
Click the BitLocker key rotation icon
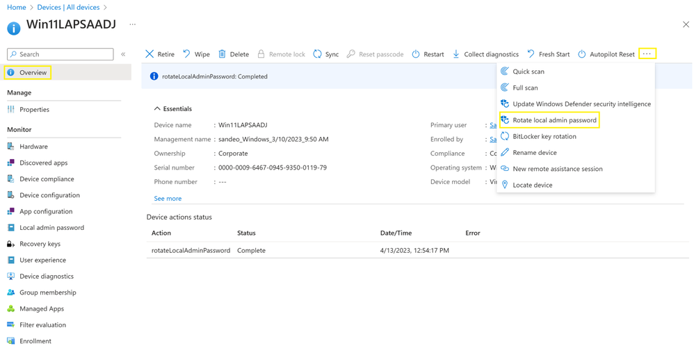[x=505, y=136]
